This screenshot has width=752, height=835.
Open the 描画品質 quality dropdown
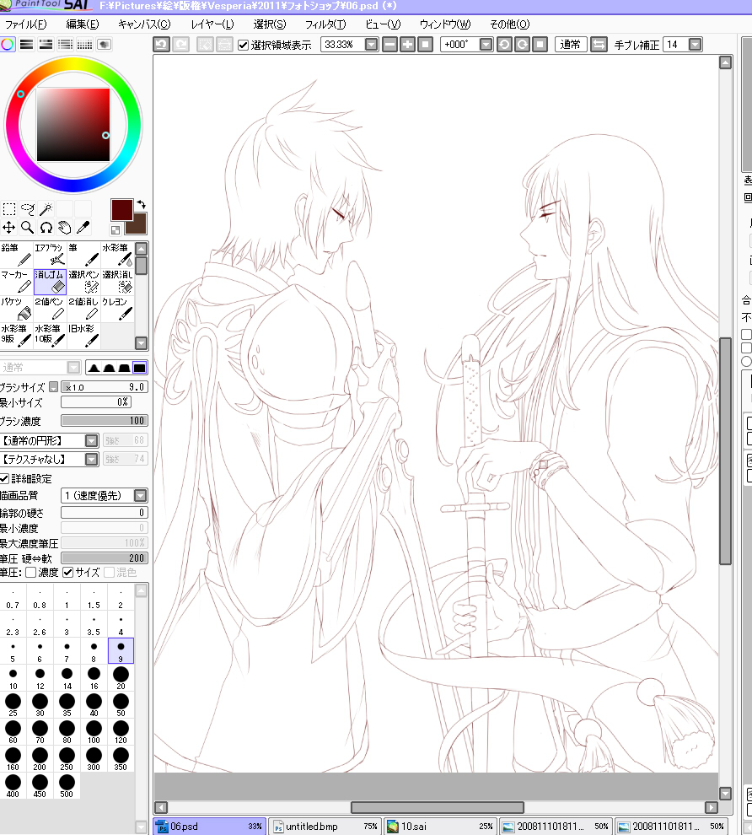pyautogui.click(x=141, y=496)
